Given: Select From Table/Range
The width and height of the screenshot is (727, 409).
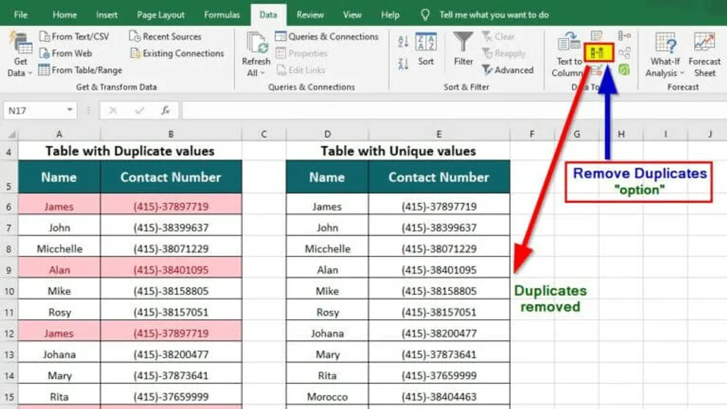Looking at the screenshot, I should click(x=80, y=70).
